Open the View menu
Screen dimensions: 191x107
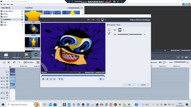point(8,4)
